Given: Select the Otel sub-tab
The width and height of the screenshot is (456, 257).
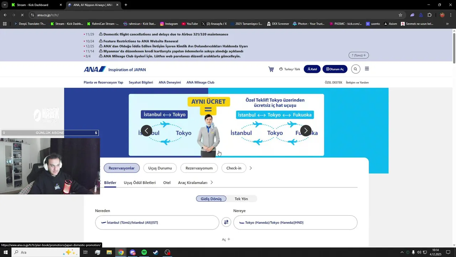Looking at the screenshot, I should [167, 182].
